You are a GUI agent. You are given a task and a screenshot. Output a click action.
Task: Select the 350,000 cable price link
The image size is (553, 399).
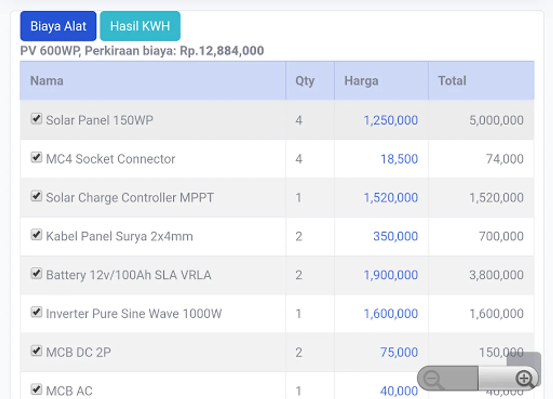(395, 236)
